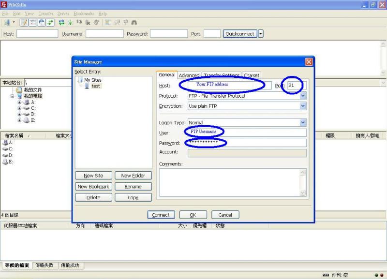Click the New Folder button

tap(133, 176)
